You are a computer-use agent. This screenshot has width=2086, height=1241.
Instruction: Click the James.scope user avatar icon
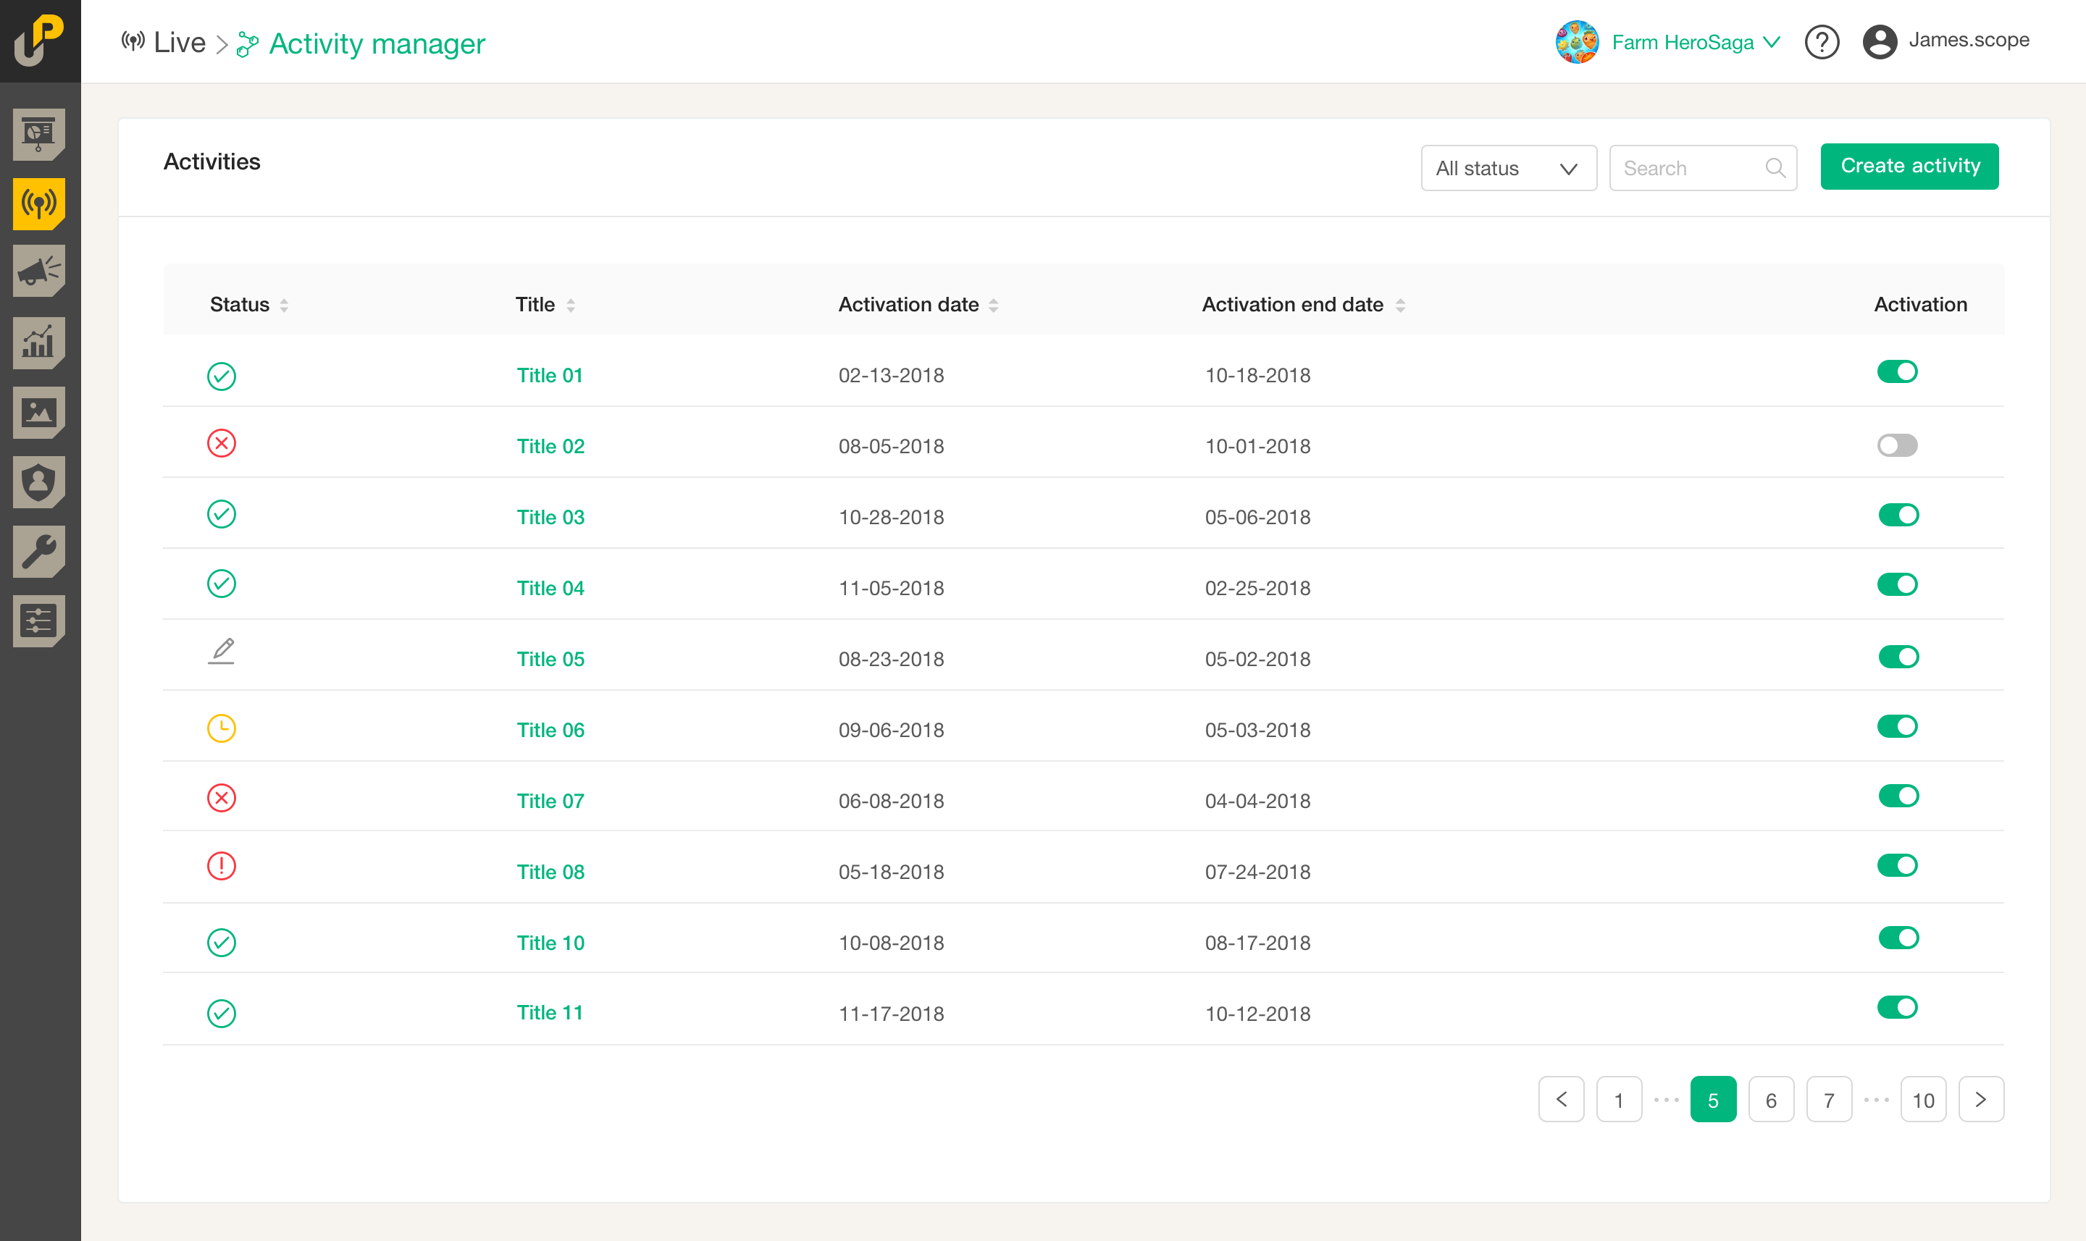(x=1880, y=42)
